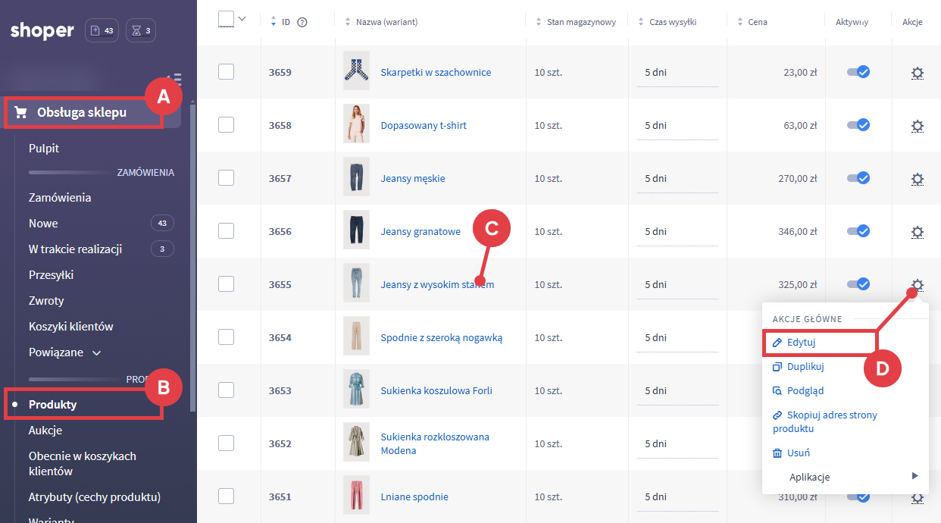Go to Nowe orders in sidebar
This screenshot has width=941, height=523.
pos(43,224)
